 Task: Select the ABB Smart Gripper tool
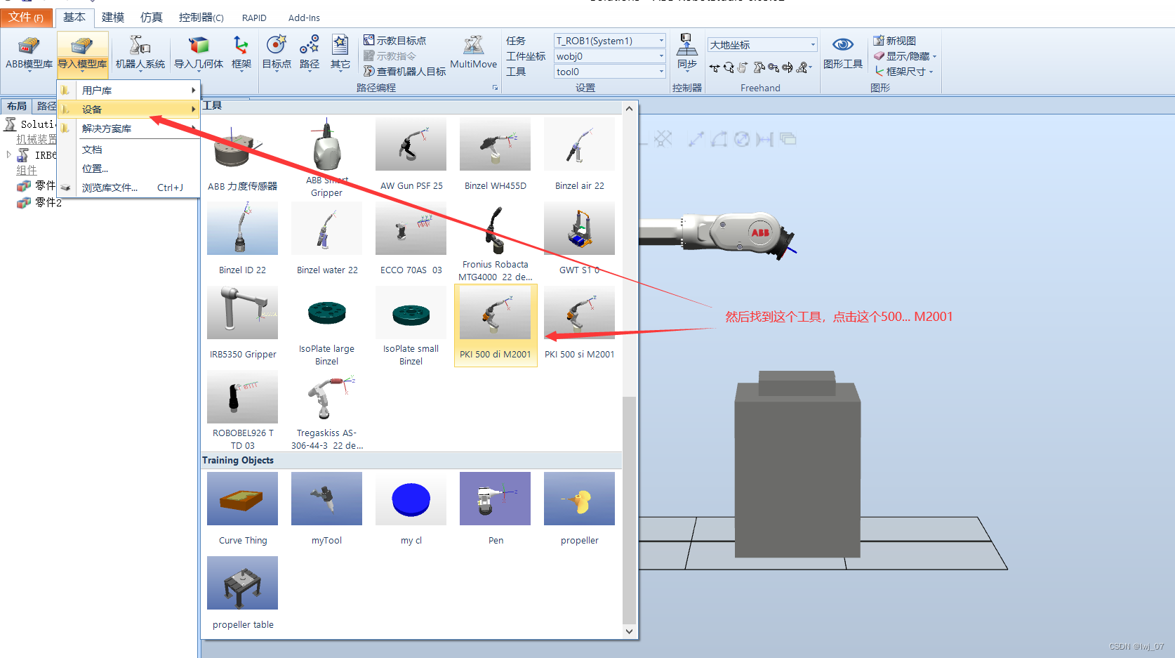326,158
